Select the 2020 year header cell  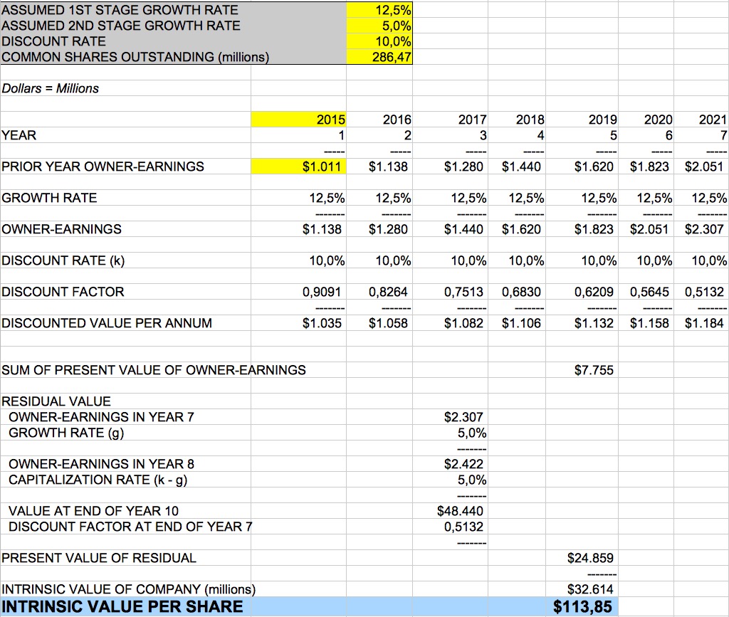[x=646, y=120]
